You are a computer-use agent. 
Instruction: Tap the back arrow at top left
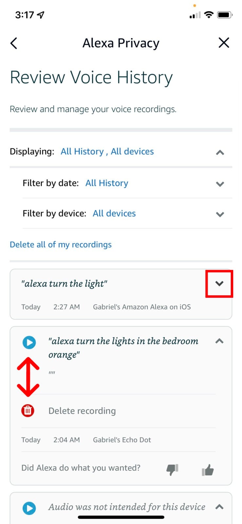click(x=14, y=43)
